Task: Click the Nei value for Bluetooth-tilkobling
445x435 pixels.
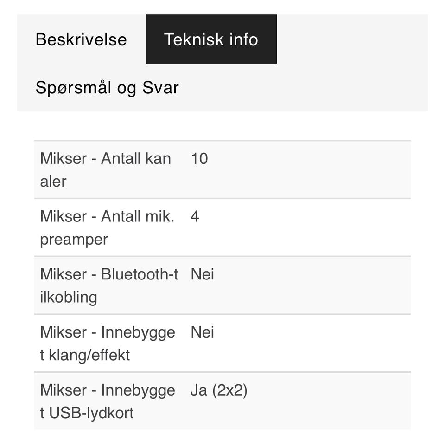Action: [x=202, y=274]
